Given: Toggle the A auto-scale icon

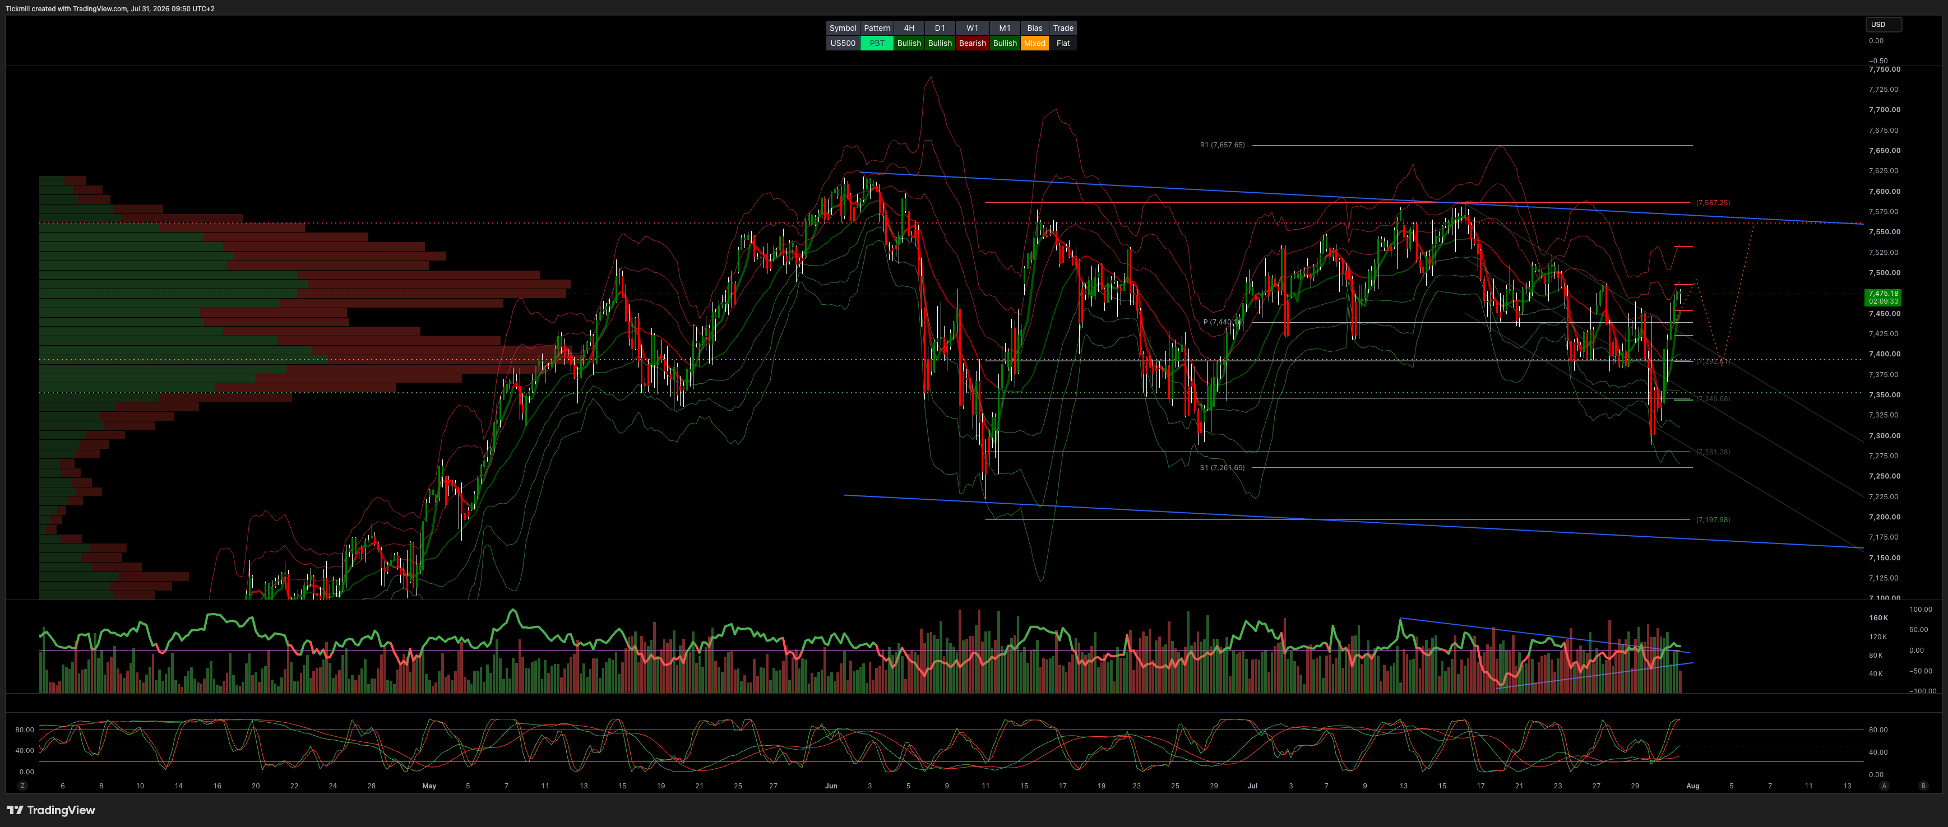Looking at the screenshot, I should [x=1884, y=786].
